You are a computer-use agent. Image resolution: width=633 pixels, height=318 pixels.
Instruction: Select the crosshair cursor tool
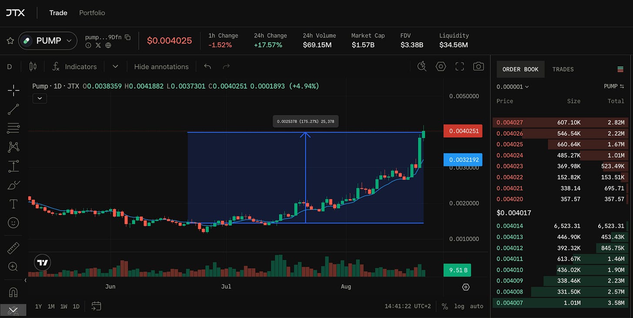click(13, 90)
